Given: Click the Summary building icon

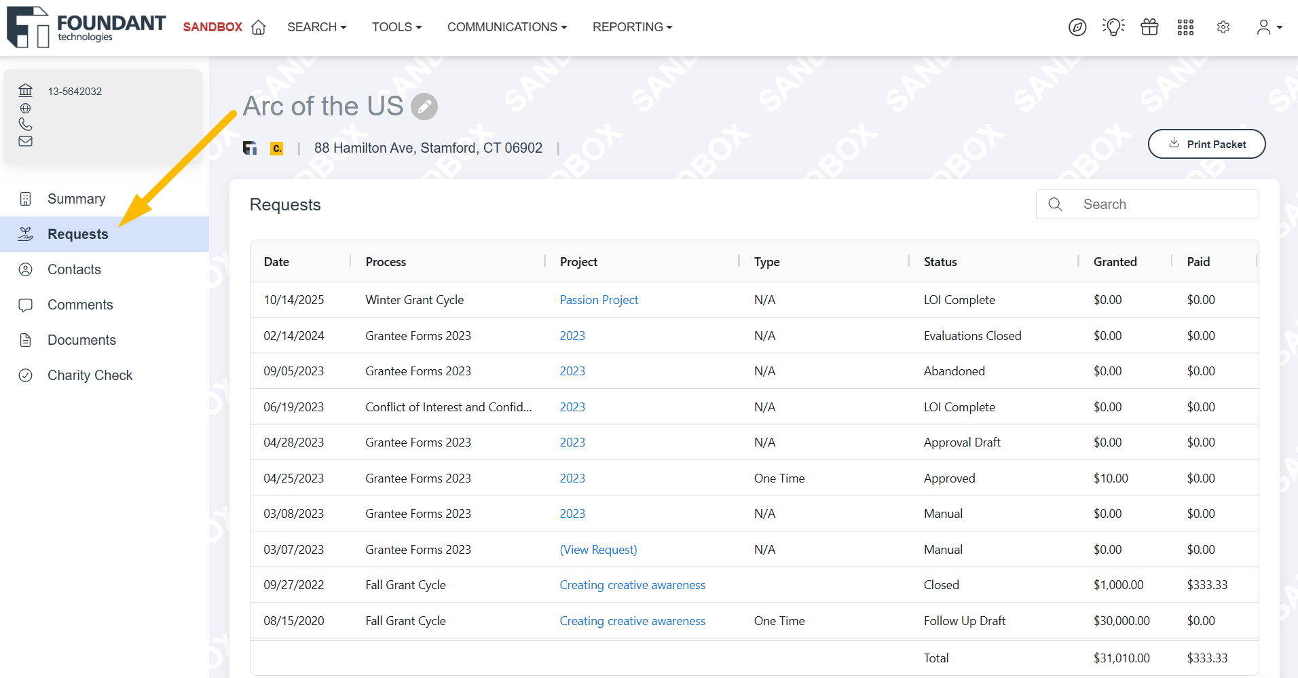Looking at the screenshot, I should [x=25, y=199].
